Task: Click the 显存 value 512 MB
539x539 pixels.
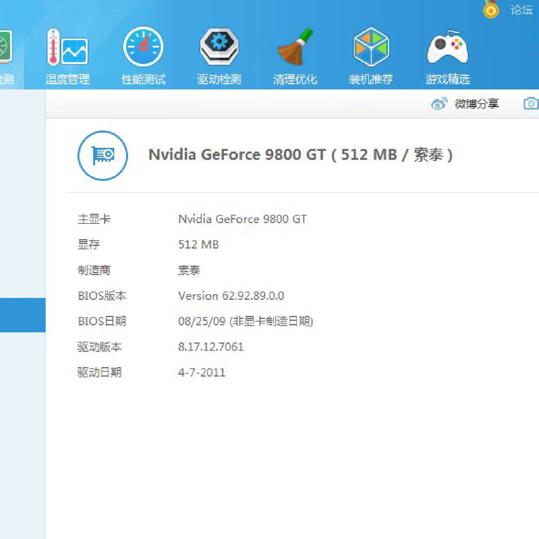Action: pyautogui.click(x=198, y=244)
